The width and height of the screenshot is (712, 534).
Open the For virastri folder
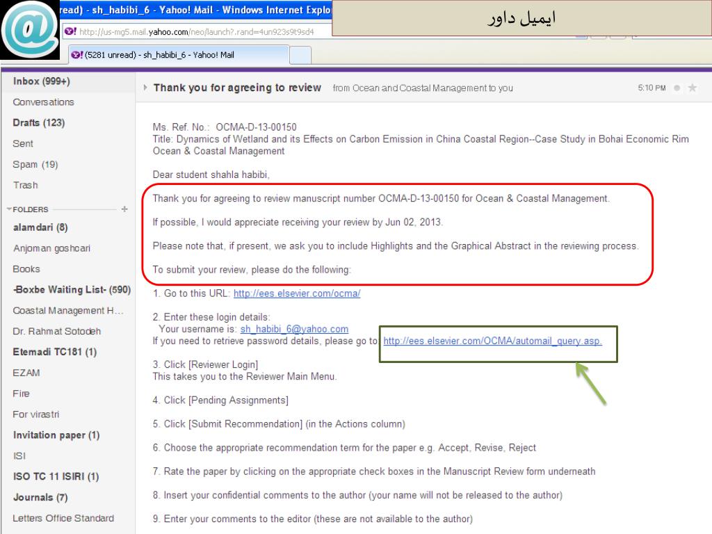point(36,414)
